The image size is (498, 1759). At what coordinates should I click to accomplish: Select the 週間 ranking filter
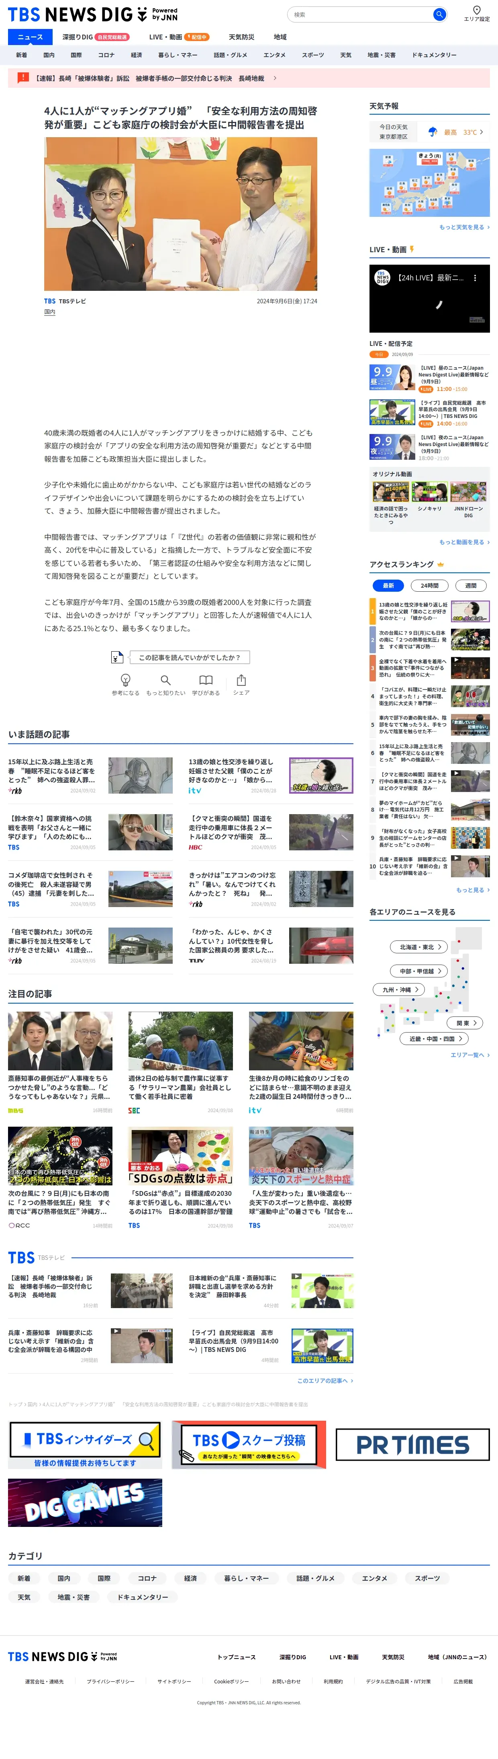click(471, 585)
